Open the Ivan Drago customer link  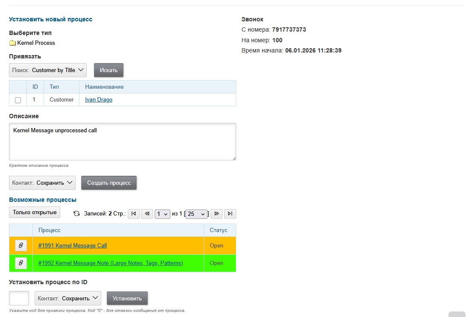tap(99, 100)
